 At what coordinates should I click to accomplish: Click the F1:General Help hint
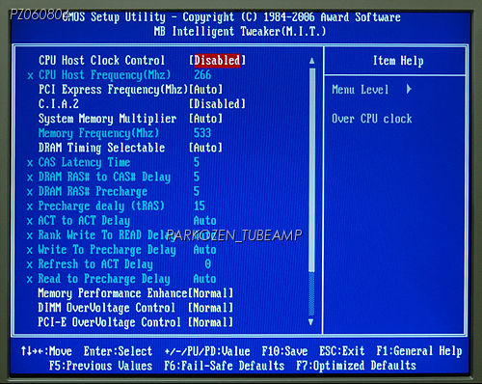click(419, 351)
